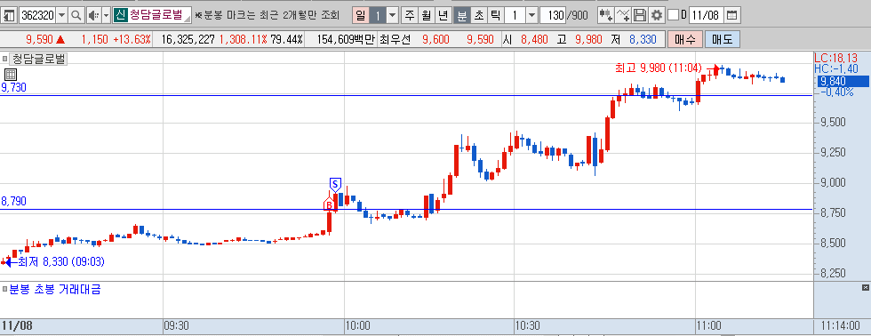Click the current price 9,590 in info bar
This screenshot has height=336, width=871.
pyautogui.click(x=39, y=39)
